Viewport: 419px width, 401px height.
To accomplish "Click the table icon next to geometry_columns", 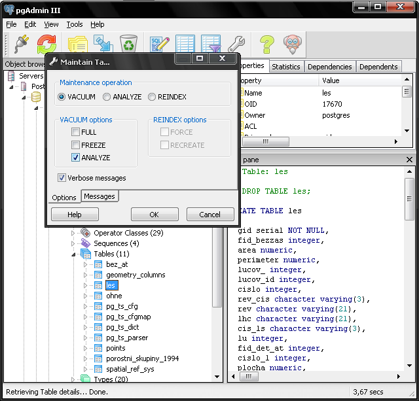I will (98, 275).
